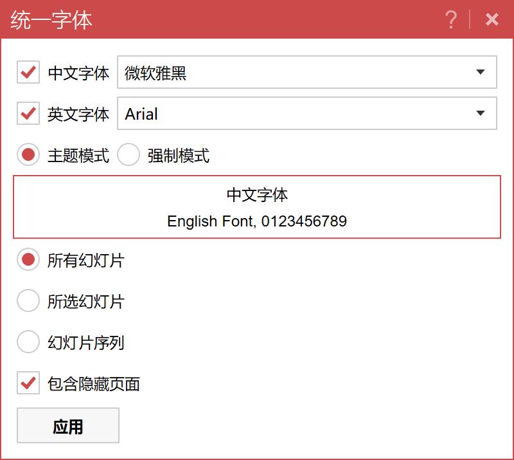Choose the 所有幻灯片 radio option
Image resolution: width=514 pixels, height=460 pixels.
click(28, 261)
